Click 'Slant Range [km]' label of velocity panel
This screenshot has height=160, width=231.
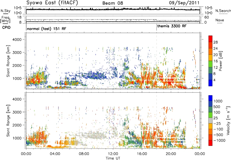[8, 120]
